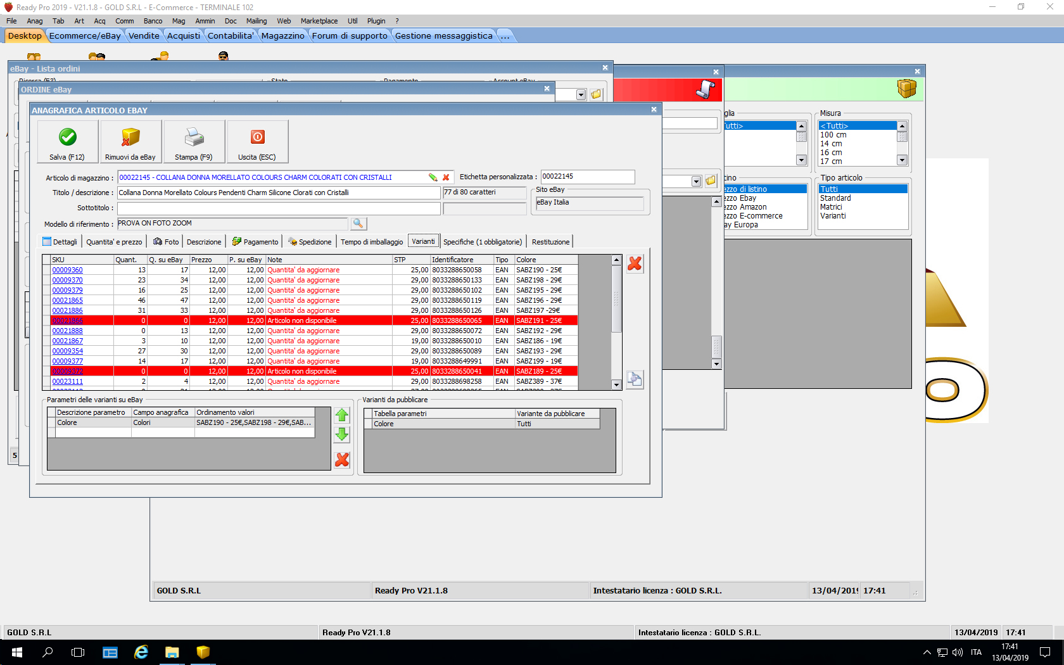Click identifier cell 8033288650065

point(462,320)
